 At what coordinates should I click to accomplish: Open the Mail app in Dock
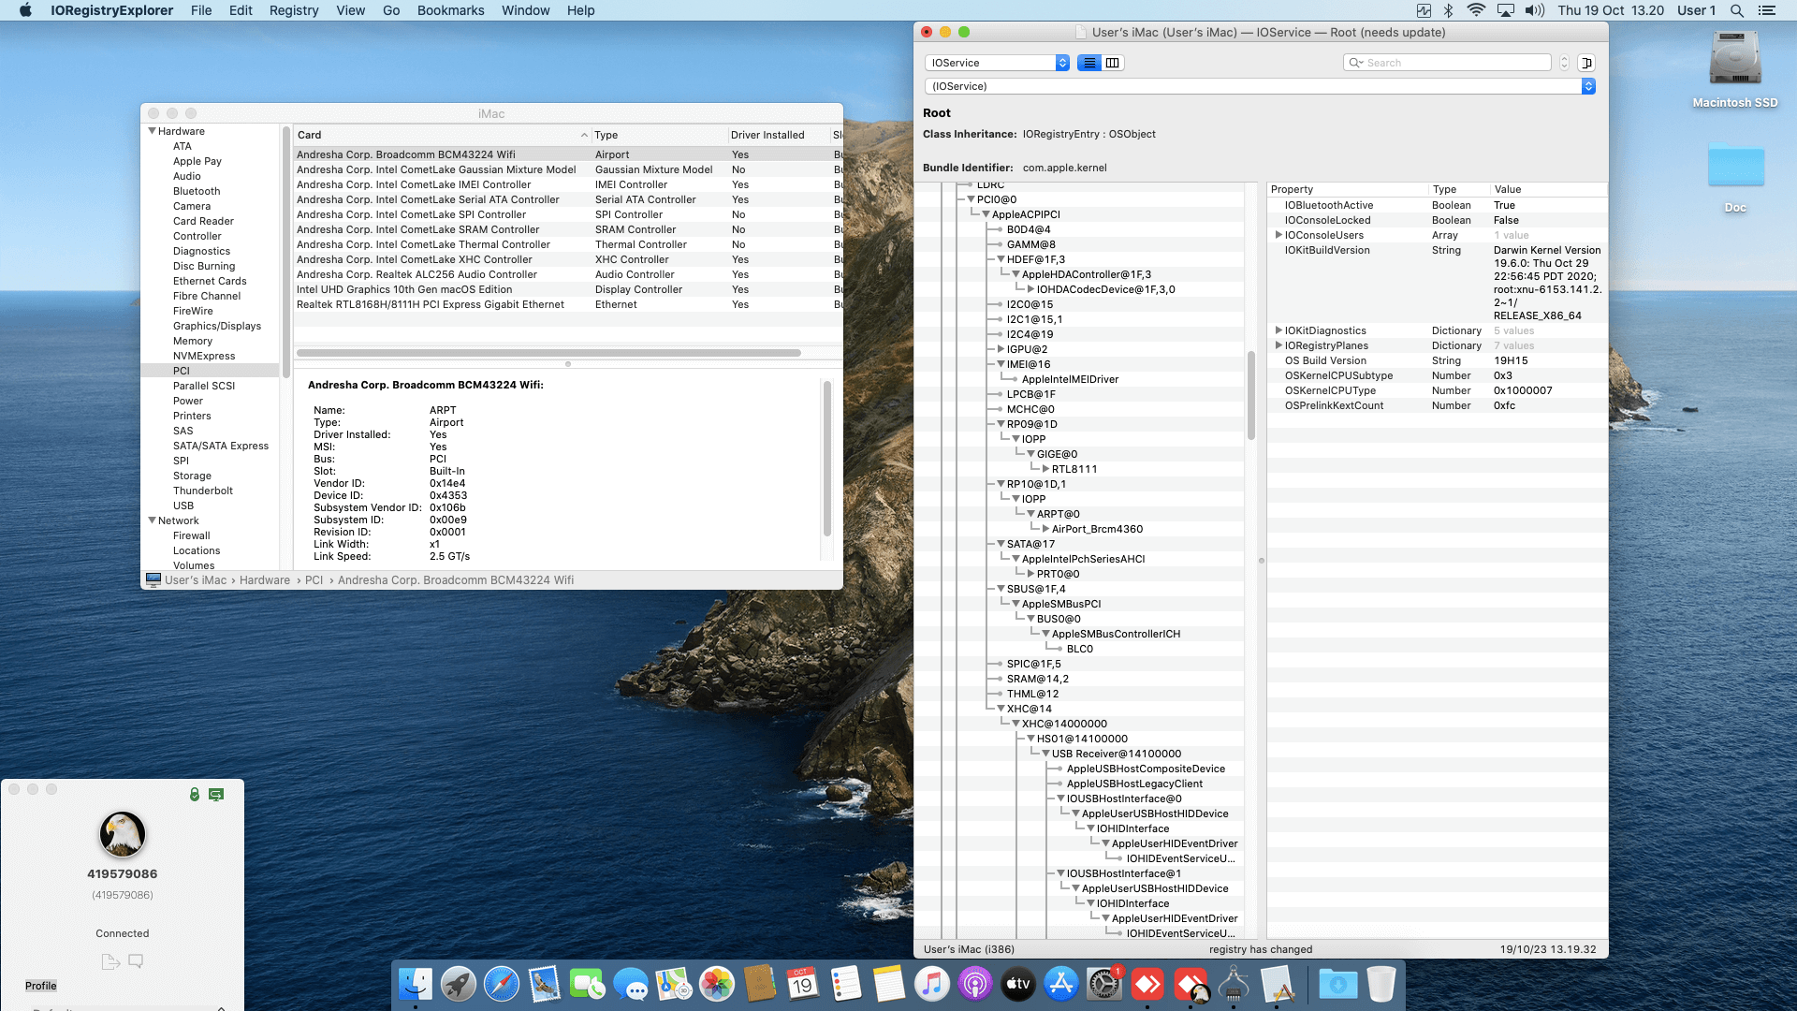(545, 984)
